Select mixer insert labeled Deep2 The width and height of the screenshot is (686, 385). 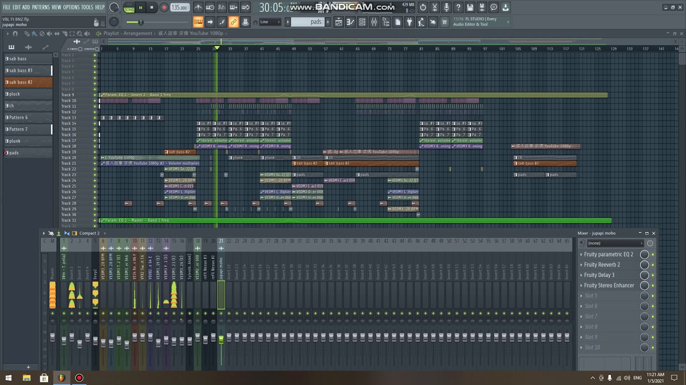(x=95, y=273)
